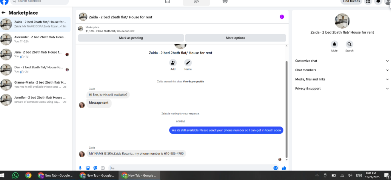
Task: Click Zaida's avatar beside phone number message
Action: click(82, 154)
